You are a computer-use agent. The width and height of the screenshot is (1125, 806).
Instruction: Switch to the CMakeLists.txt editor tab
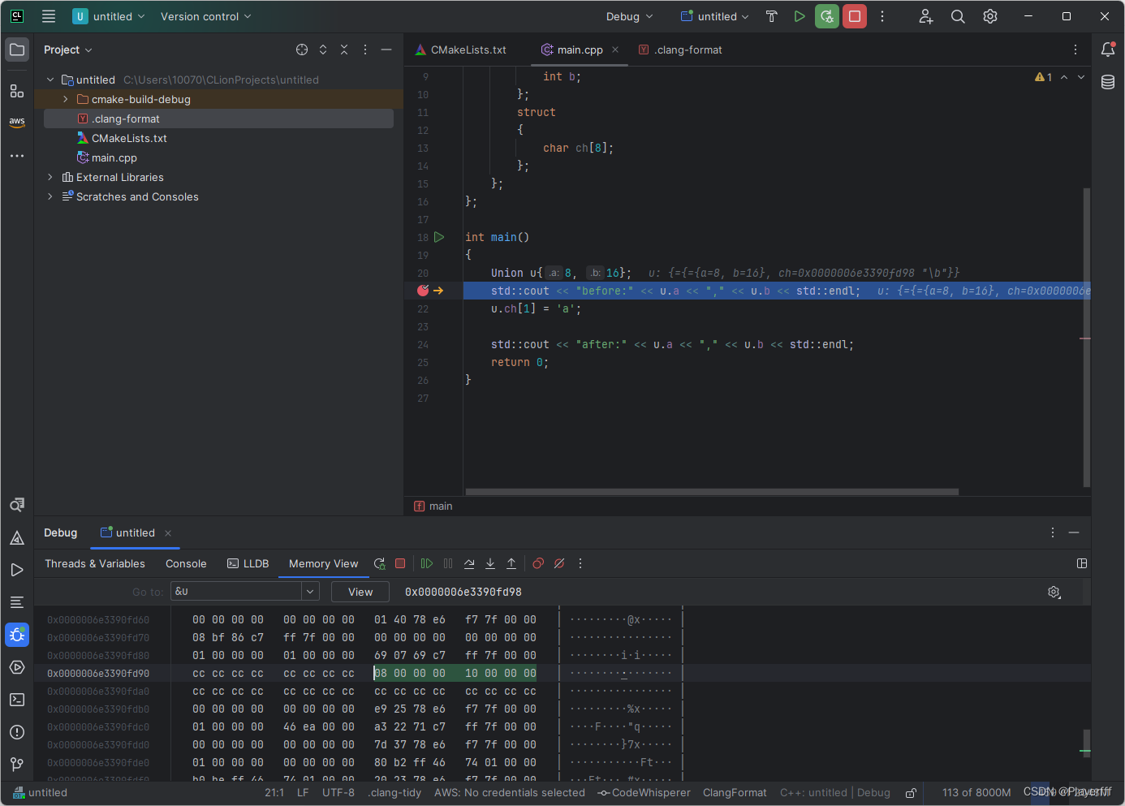(x=461, y=50)
